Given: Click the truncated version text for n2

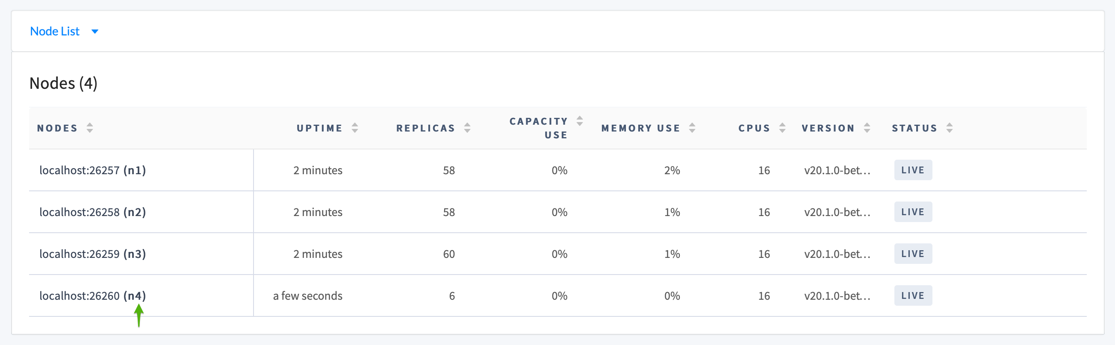Looking at the screenshot, I should [837, 212].
